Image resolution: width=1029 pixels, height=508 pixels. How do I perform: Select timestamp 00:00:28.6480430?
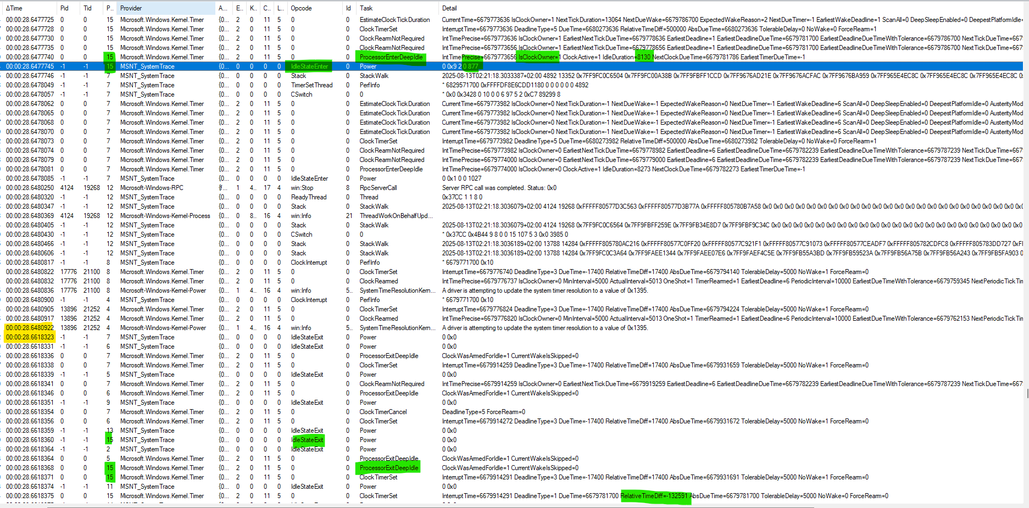pyautogui.click(x=30, y=235)
